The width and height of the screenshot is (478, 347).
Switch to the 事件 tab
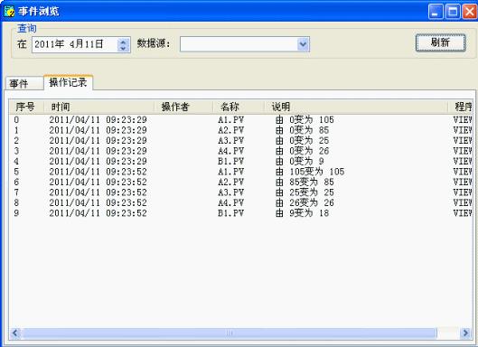24,83
